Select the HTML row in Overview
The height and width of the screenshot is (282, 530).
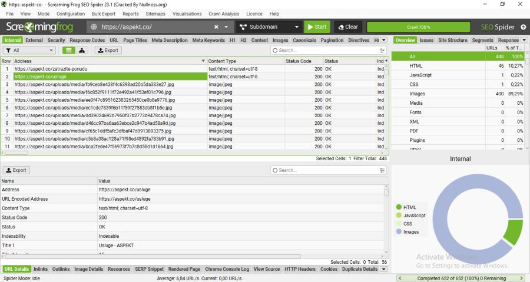[458, 66]
